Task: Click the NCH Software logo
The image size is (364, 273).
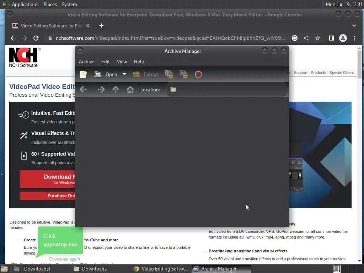Action: [x=25, y=57]
